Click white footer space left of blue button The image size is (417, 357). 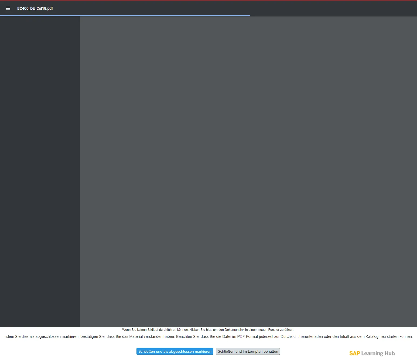pyautogui.click(x=67, y=351)
